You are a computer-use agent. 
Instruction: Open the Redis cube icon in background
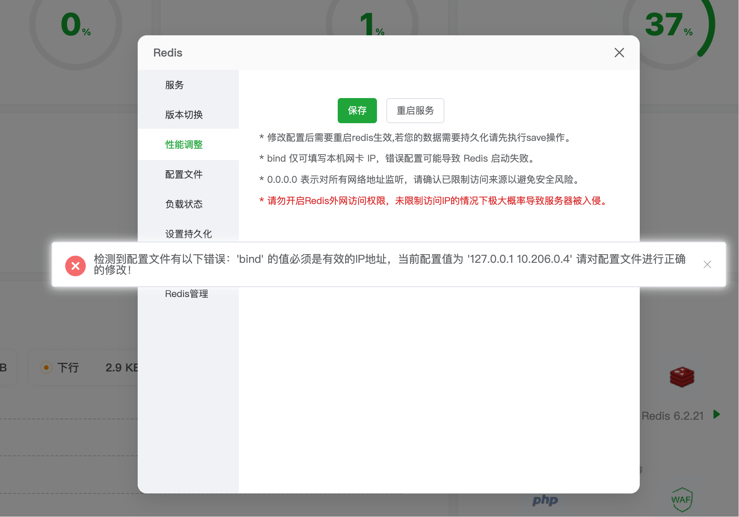(x=682, y=377)
